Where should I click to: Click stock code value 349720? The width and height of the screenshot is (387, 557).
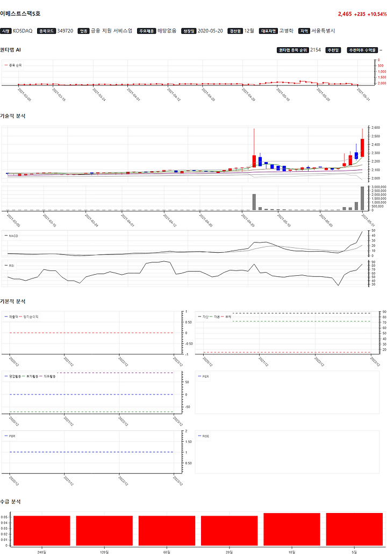pos(65,31)
